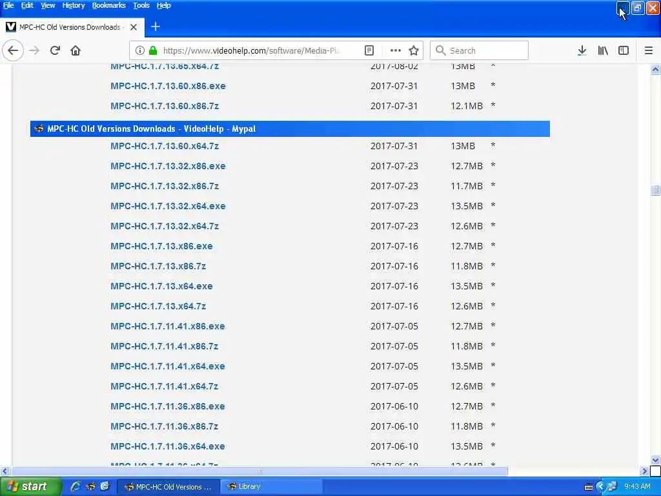
Task: Click the vertical scrollbar down arrow
Action: [655, 460]
